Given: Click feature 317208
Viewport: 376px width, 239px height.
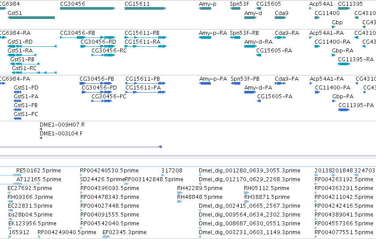Looking at the screenshot, I should click(172, 171).
